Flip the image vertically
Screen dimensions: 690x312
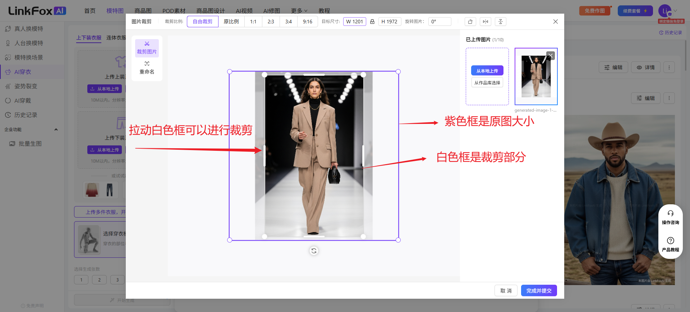click(501, 22)
